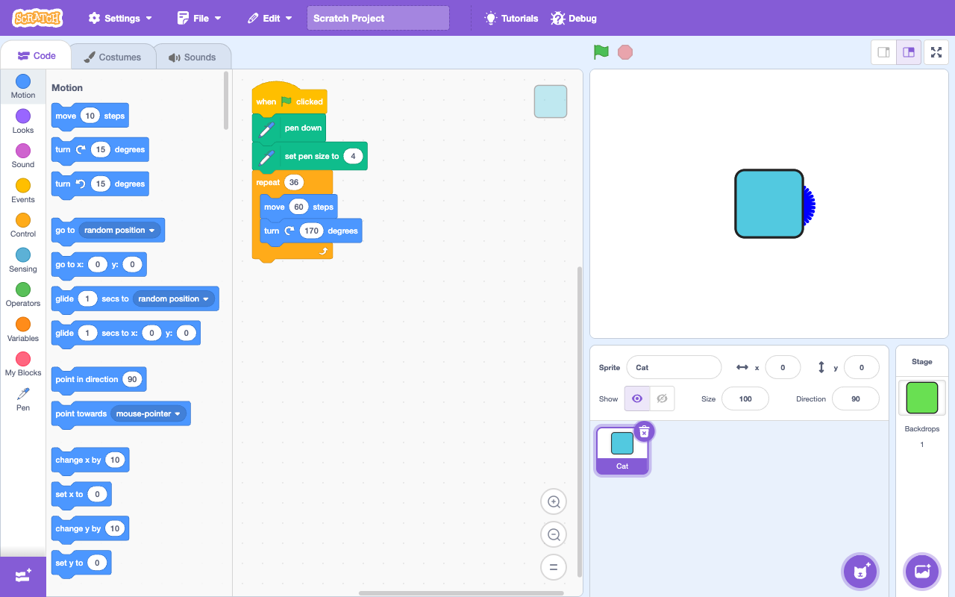Viewport: 955px width, 597px height.
Task: Edit the sprite name field Cat
Action: (x=674, y=367)
